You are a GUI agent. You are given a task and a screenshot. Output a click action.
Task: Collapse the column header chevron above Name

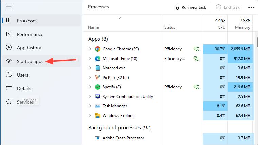pyautogui.click(x=121, y=18)
